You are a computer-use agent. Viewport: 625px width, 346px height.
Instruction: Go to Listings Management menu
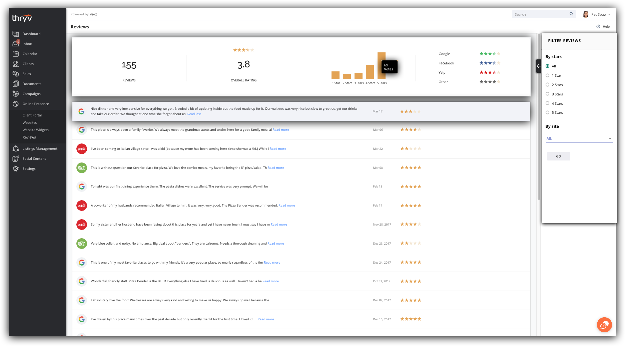click(40, 148)
